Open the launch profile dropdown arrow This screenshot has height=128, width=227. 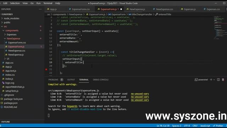pyautogui.click(x=214, y=80)
